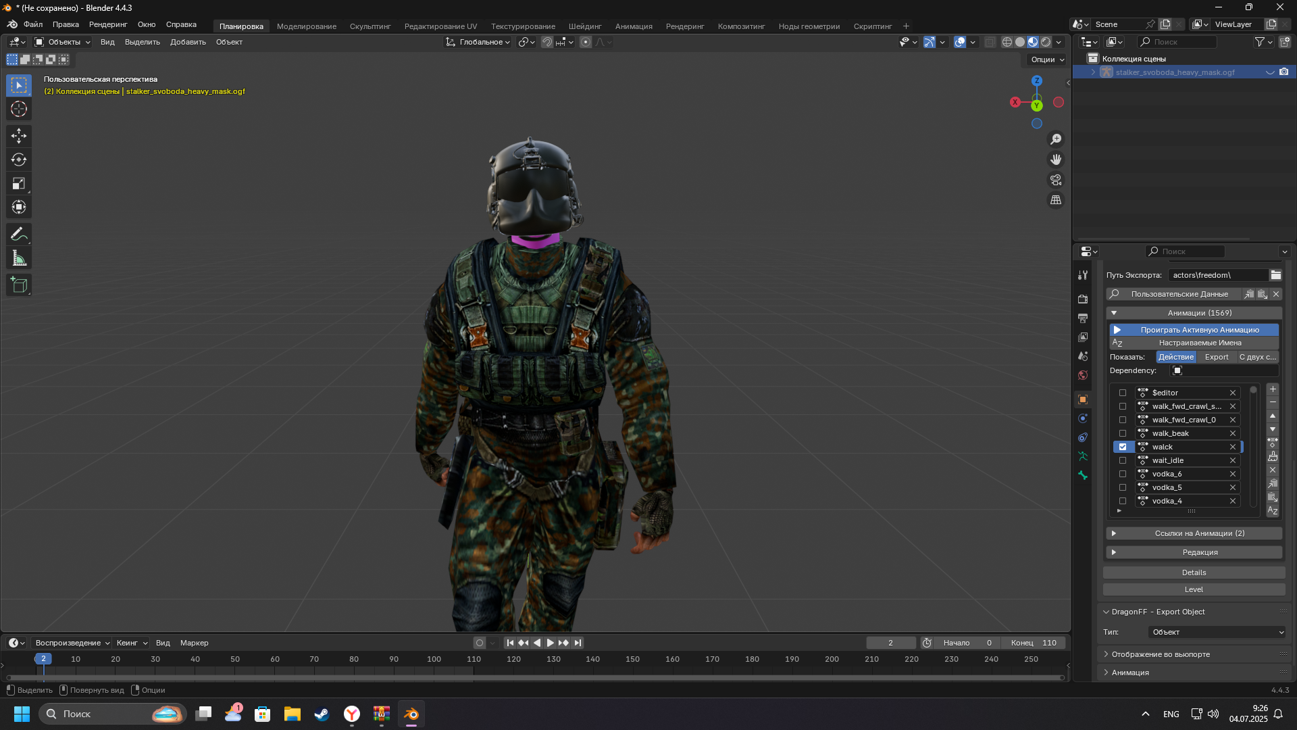This screenshot has width=1297, height=730.
Task: Click the frame 2 playhead marker
Action: point(43,658)
